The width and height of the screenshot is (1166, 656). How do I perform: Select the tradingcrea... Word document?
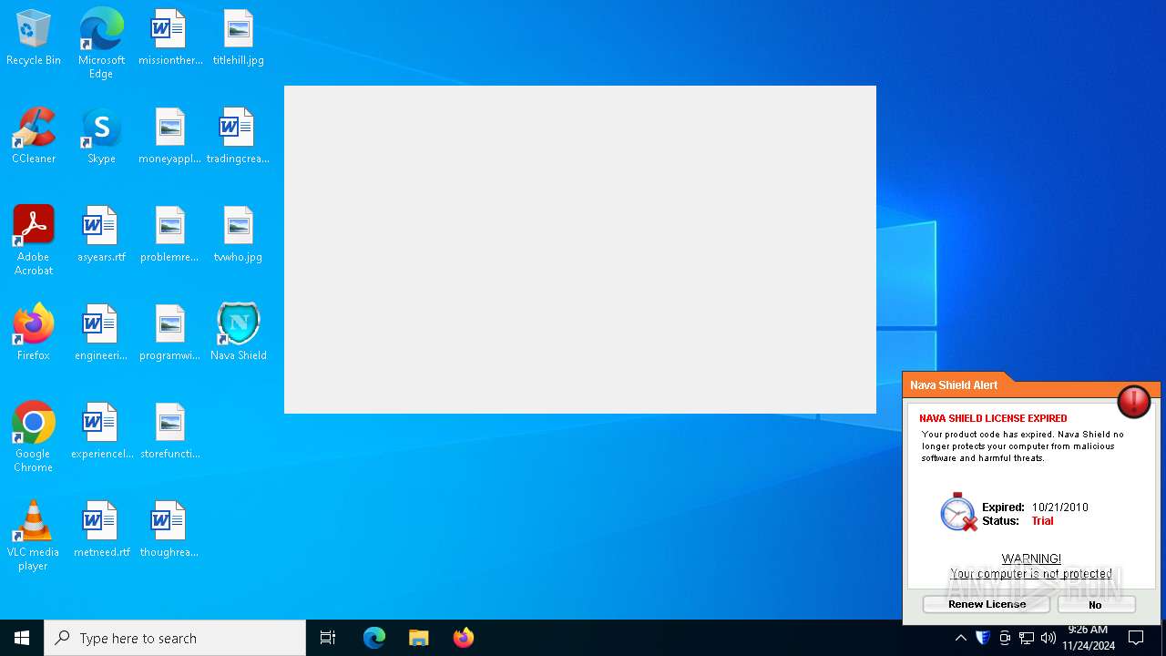pos(239,137)
